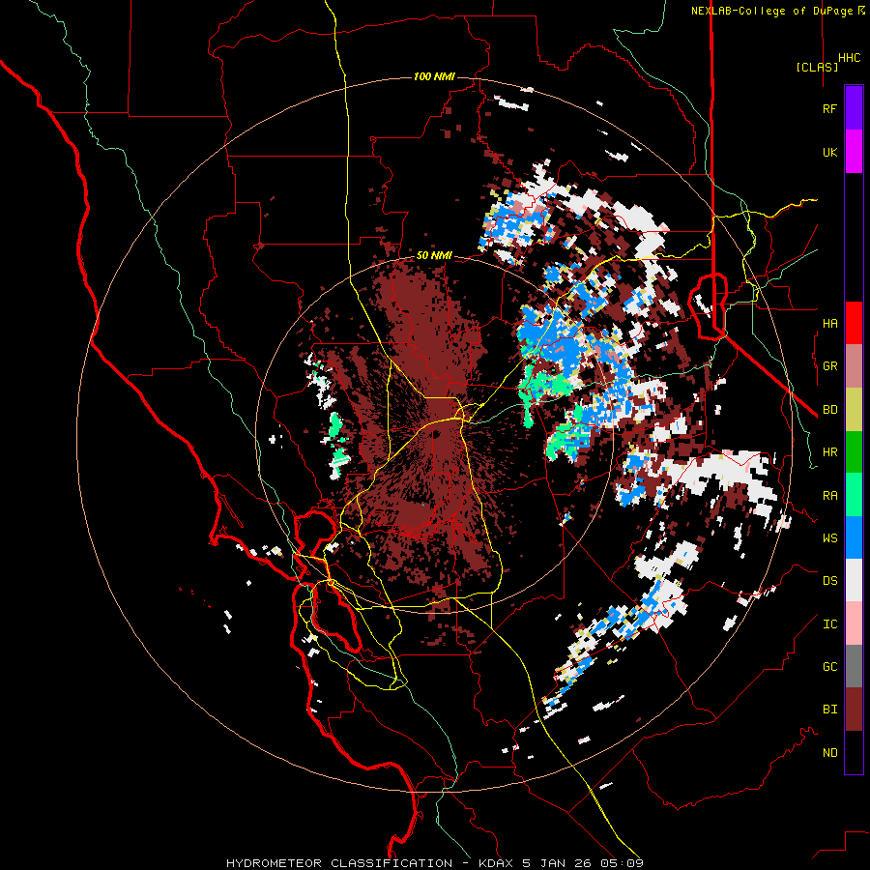Select the GR legend color block
The height and width of the screenshot is (870, 870).
(x=854, y=365)
